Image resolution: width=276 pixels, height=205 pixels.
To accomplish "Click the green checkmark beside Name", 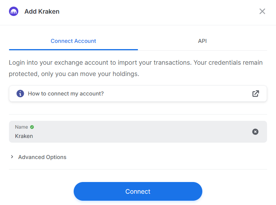I will [32, 127].
